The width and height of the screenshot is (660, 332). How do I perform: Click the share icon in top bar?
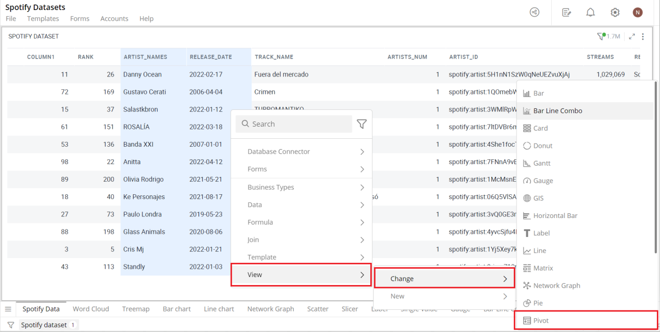pos(534,12)
